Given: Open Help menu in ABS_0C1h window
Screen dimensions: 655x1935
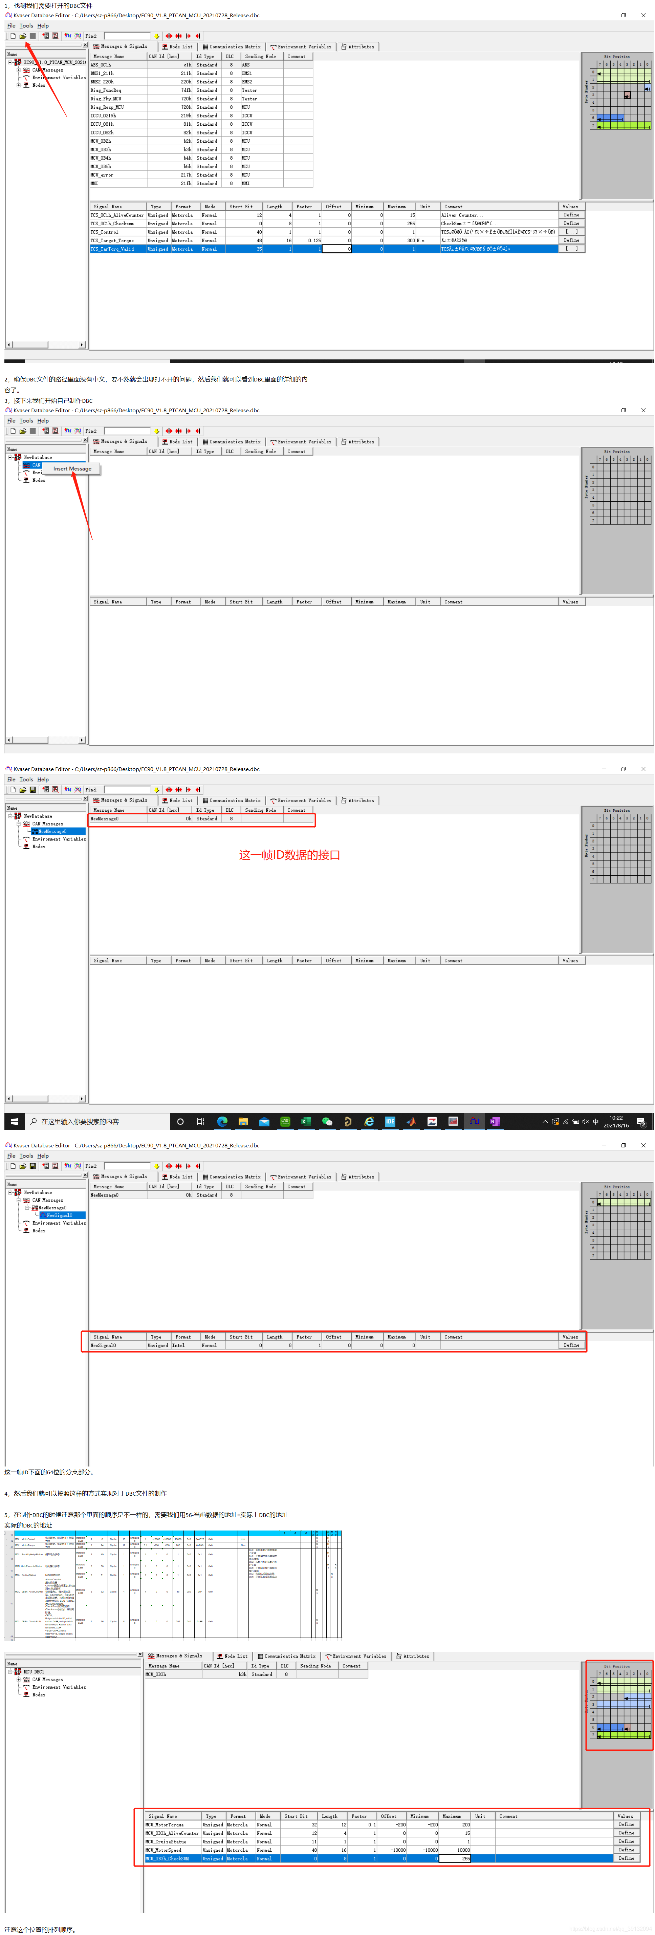Looking at the screenshot, I should [43, 25].
